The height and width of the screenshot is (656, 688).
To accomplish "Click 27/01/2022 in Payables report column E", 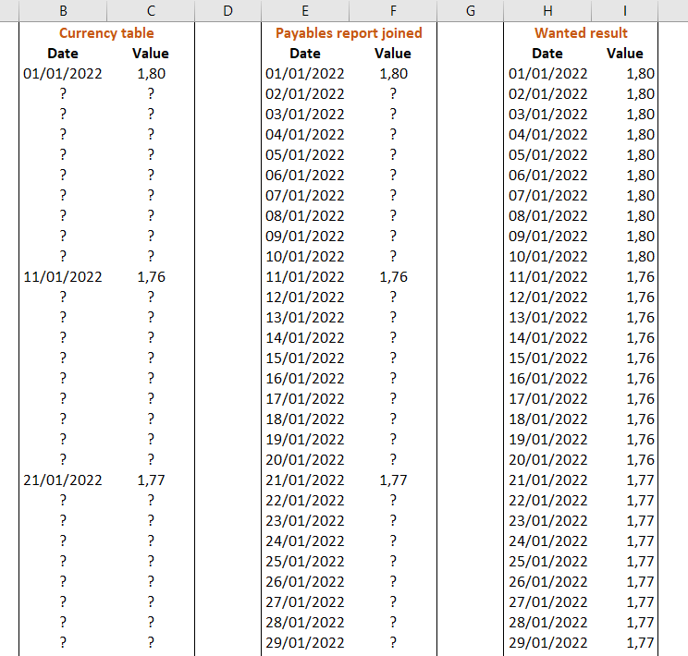I will click(x=305, y=602).
